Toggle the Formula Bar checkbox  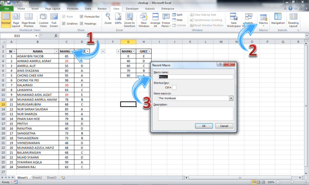coord(81,17)
